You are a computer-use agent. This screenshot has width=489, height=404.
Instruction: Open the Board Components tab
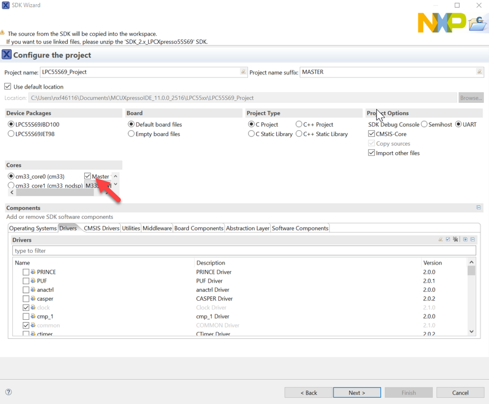[199, 228]
